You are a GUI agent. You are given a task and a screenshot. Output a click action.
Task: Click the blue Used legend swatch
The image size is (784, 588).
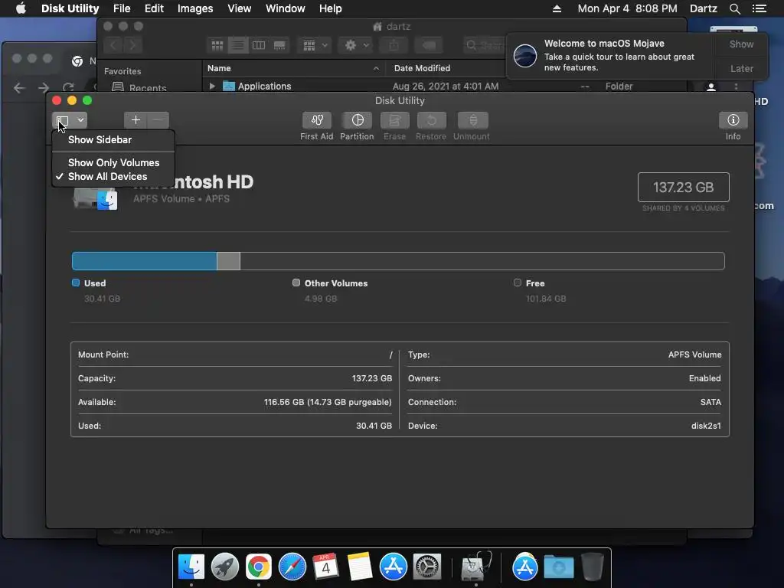[76, 283]
